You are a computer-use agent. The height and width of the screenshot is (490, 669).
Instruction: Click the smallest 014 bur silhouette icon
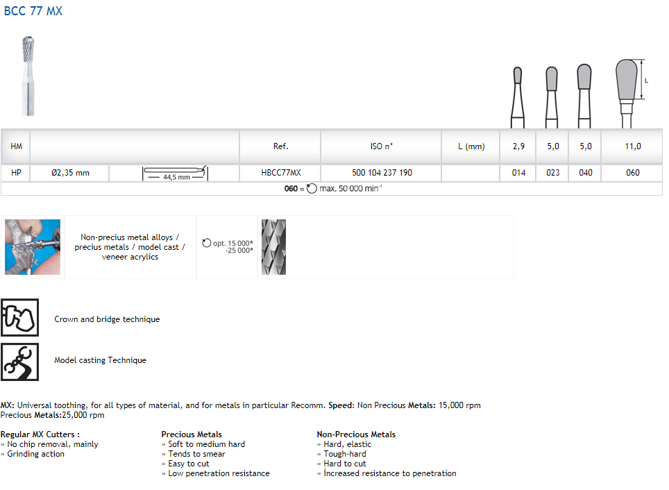tap(517, 96)
